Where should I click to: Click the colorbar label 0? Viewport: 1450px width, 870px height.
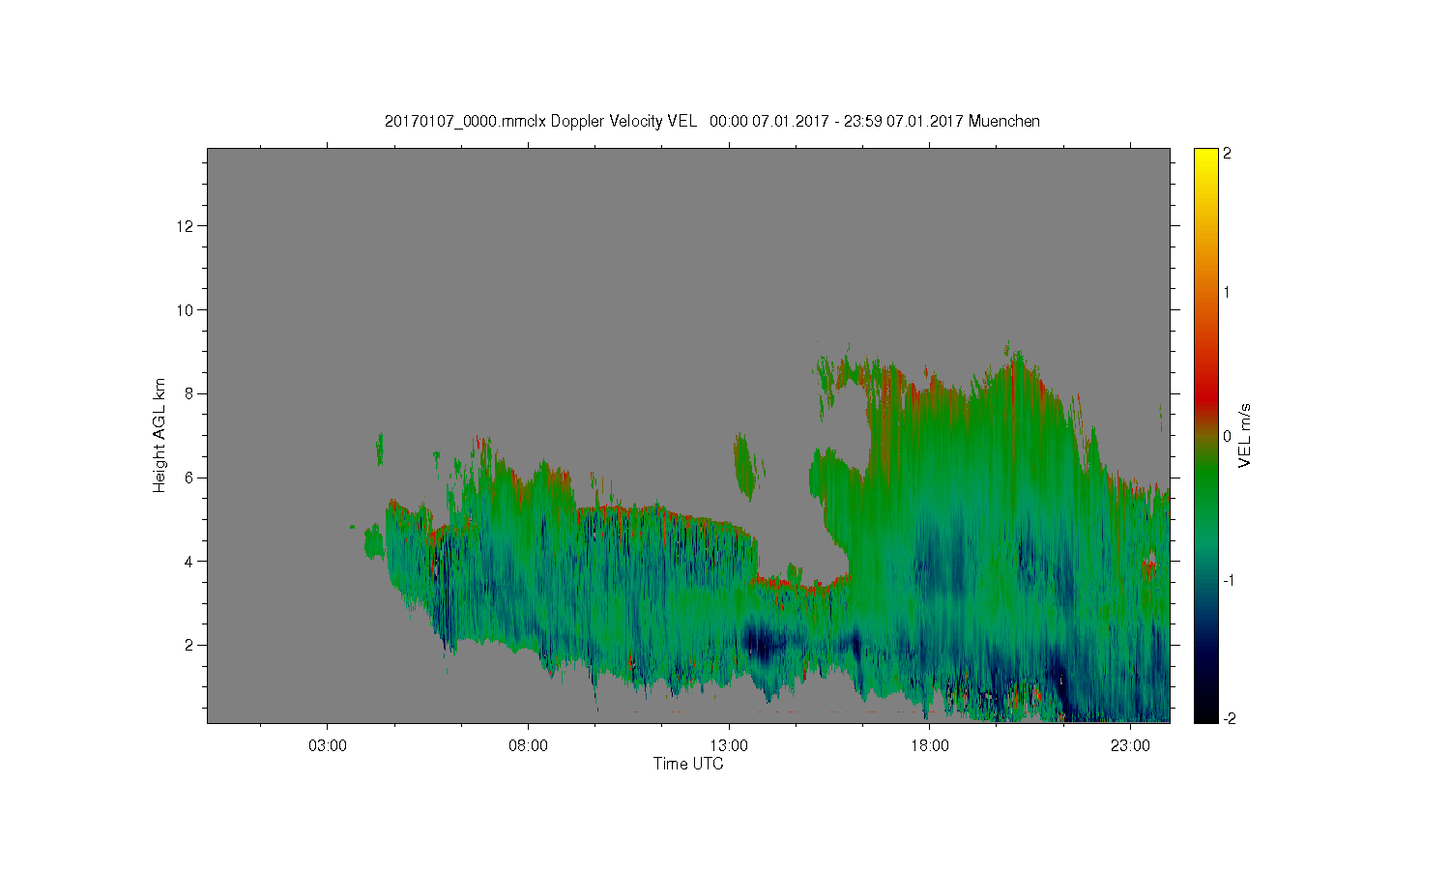[x=1227, y=436]
